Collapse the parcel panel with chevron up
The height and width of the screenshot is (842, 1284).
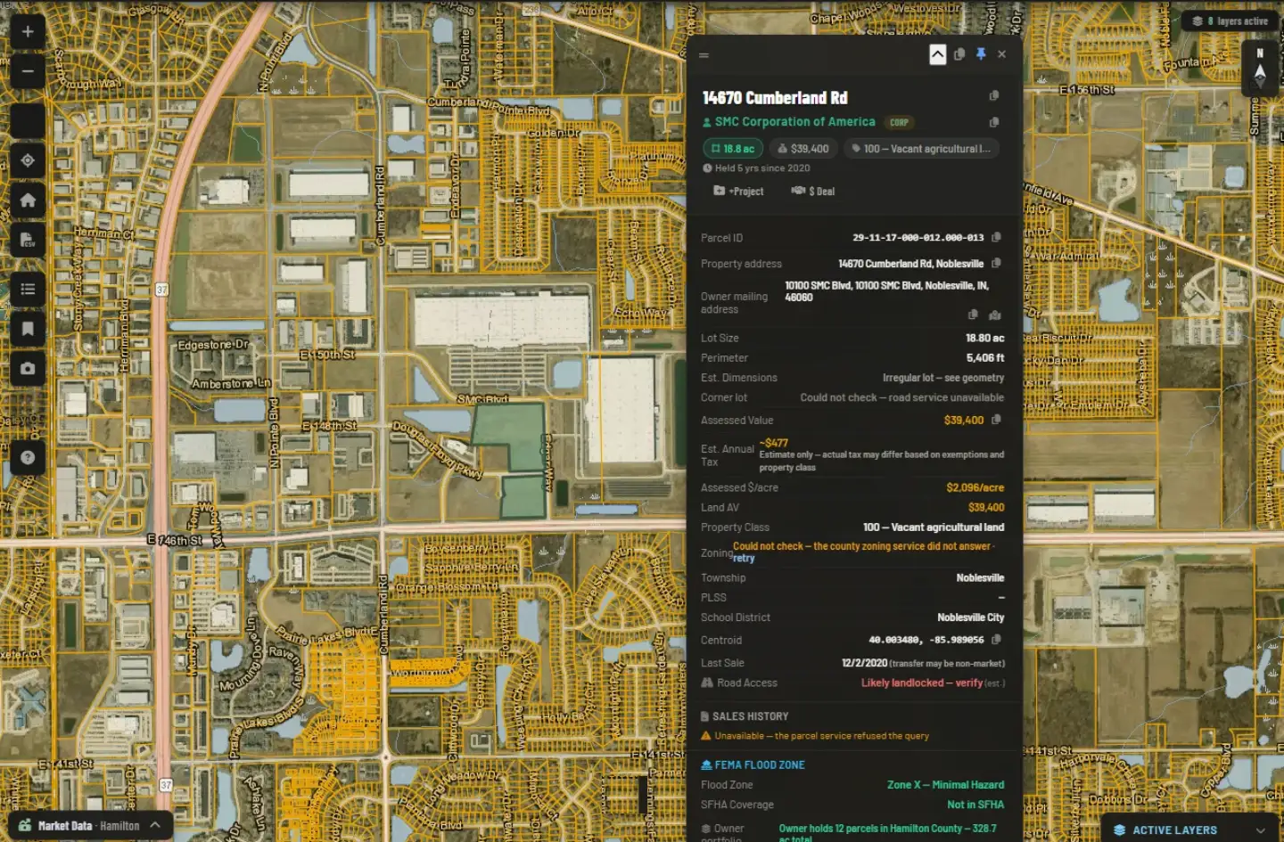[938, 54]
